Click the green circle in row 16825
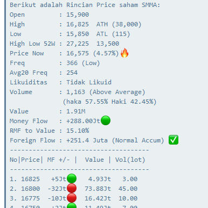The height and width of the screenshot is (208, 208). pyautogui.click(x=72, y=178)
